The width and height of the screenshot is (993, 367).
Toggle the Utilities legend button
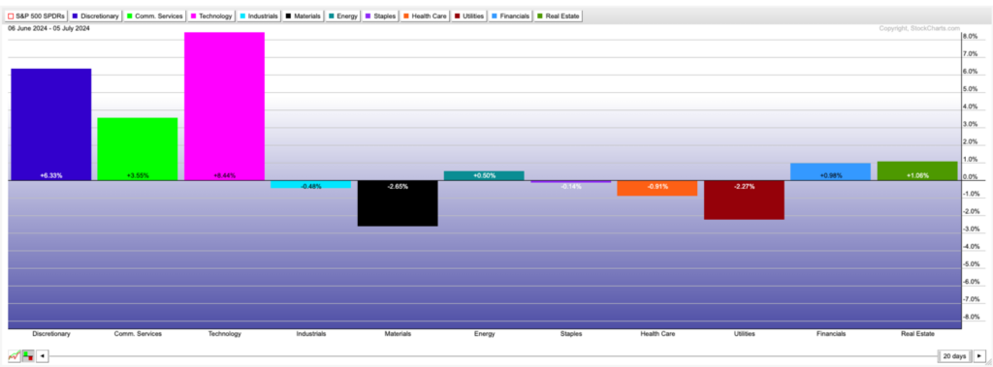(469, 15)
